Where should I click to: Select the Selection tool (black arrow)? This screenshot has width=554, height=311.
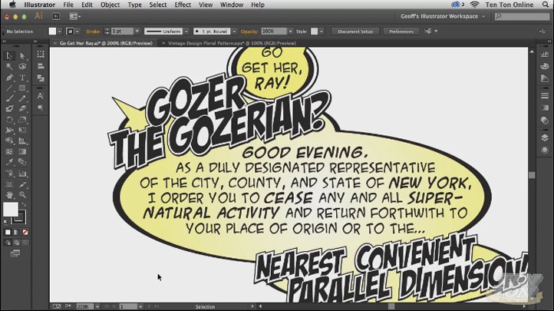tap(9, 56)
